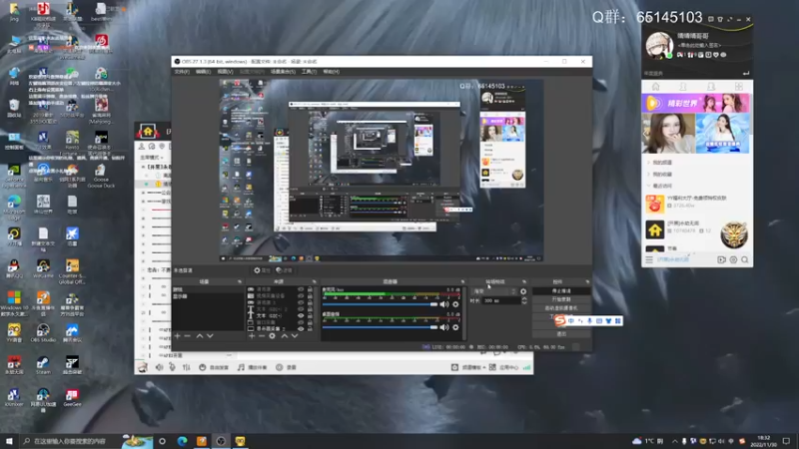Click 退出 button in OBS controls
Screen dimensions: 799x449
pyautogui.click(x=561, y=334)
